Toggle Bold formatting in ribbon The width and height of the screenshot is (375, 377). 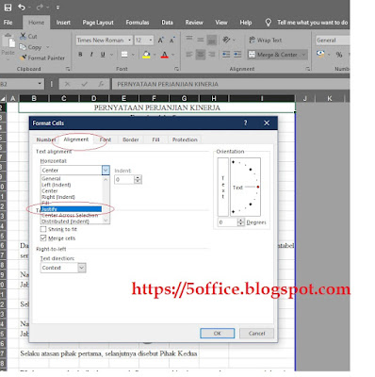coord(80,55)
